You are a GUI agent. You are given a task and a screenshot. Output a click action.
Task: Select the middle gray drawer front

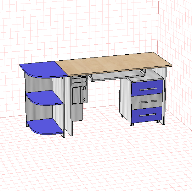tap(147, 102)
